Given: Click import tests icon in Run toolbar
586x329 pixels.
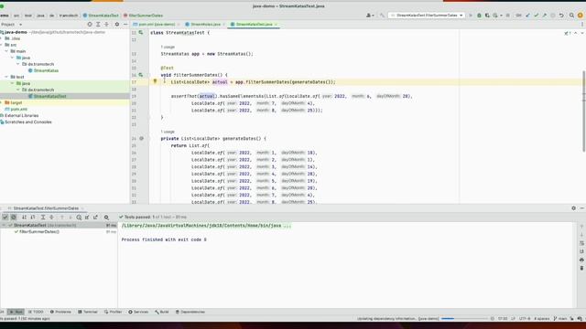Looking at the screenshot, I should (87, 218).
